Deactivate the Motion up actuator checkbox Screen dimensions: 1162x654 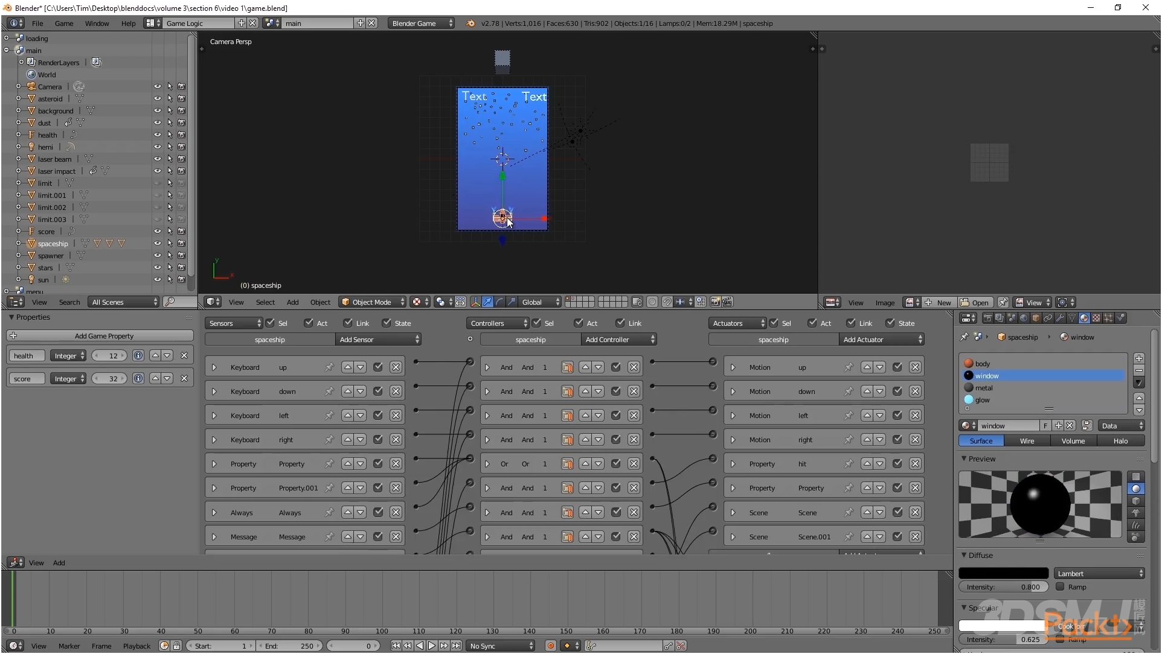[897, 367]
